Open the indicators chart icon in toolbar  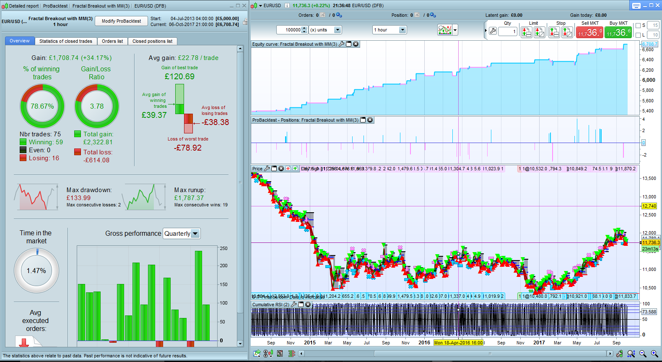pyautogui.click(x=444, y=30)
